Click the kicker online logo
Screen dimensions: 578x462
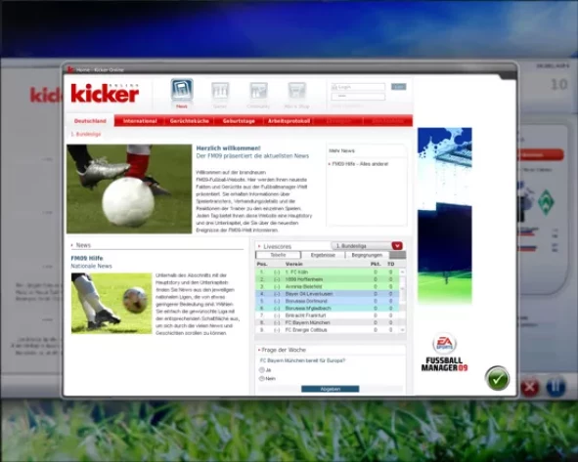pyautogui.click(x=105, y=93)
